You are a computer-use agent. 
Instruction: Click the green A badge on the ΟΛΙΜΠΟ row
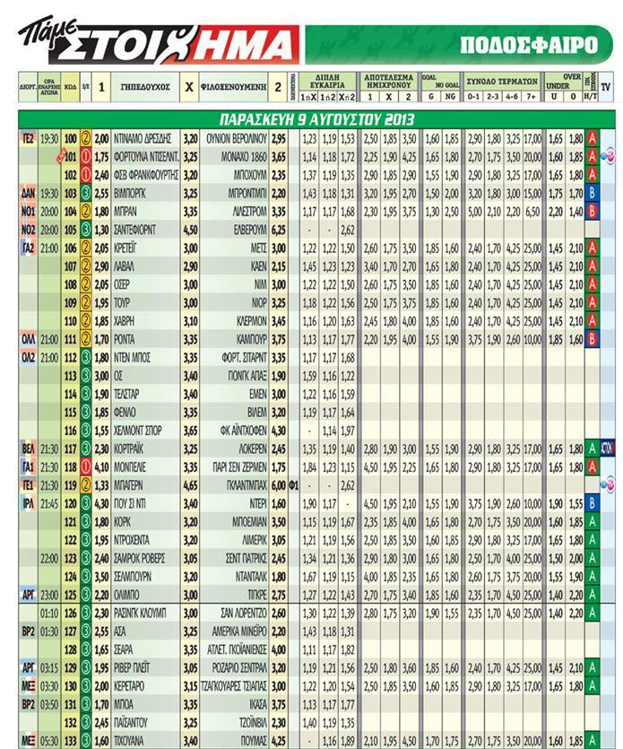tap(592, 595)
